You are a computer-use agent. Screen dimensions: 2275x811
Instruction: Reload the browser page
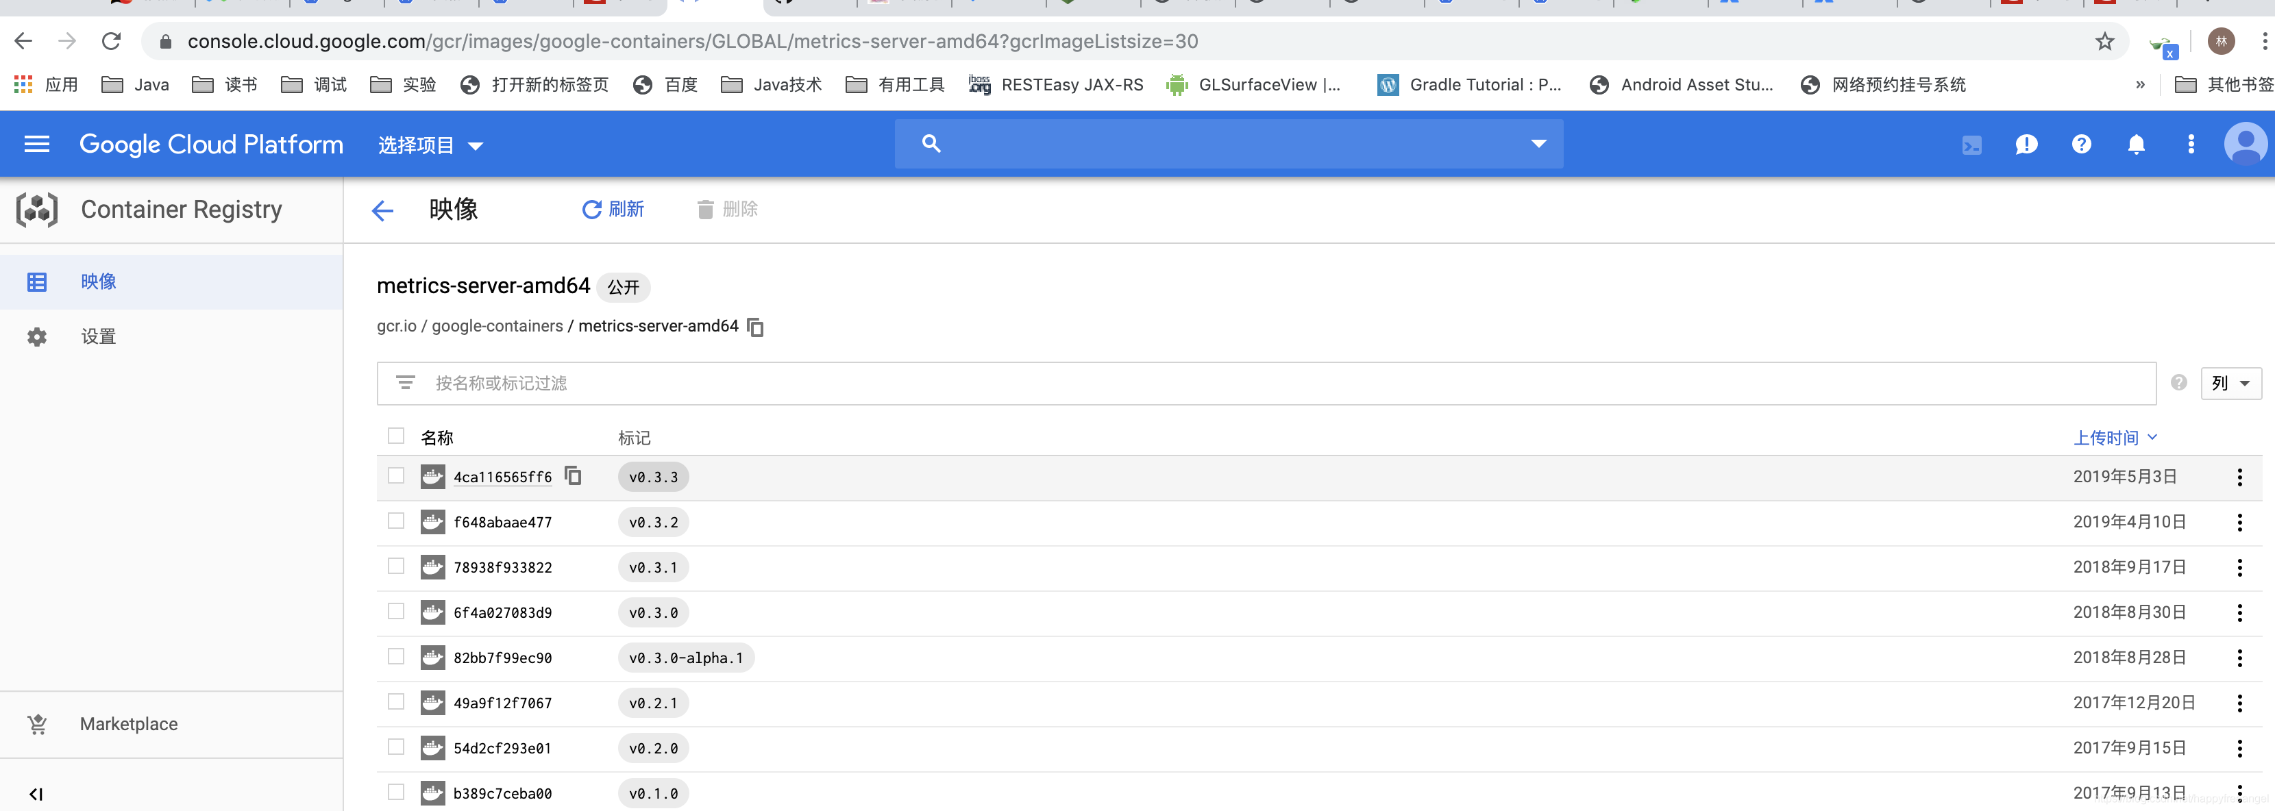pyautogui.click(x=111, y=42)
